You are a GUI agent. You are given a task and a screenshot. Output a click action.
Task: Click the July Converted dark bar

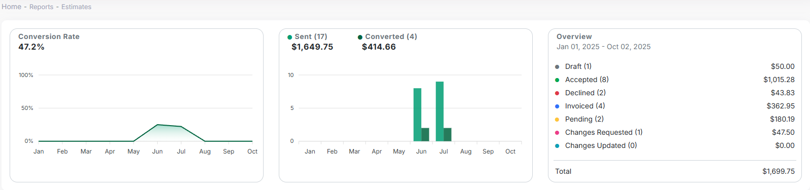pyautogui.click(x=448, y=134)
